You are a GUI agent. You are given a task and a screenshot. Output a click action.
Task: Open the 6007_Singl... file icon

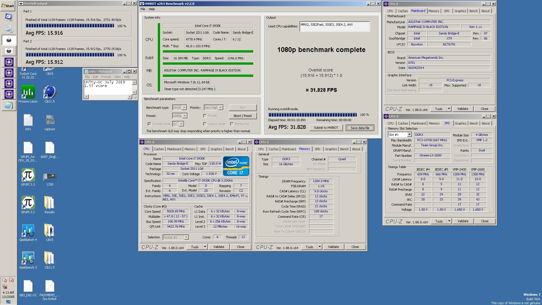point(50,150)
